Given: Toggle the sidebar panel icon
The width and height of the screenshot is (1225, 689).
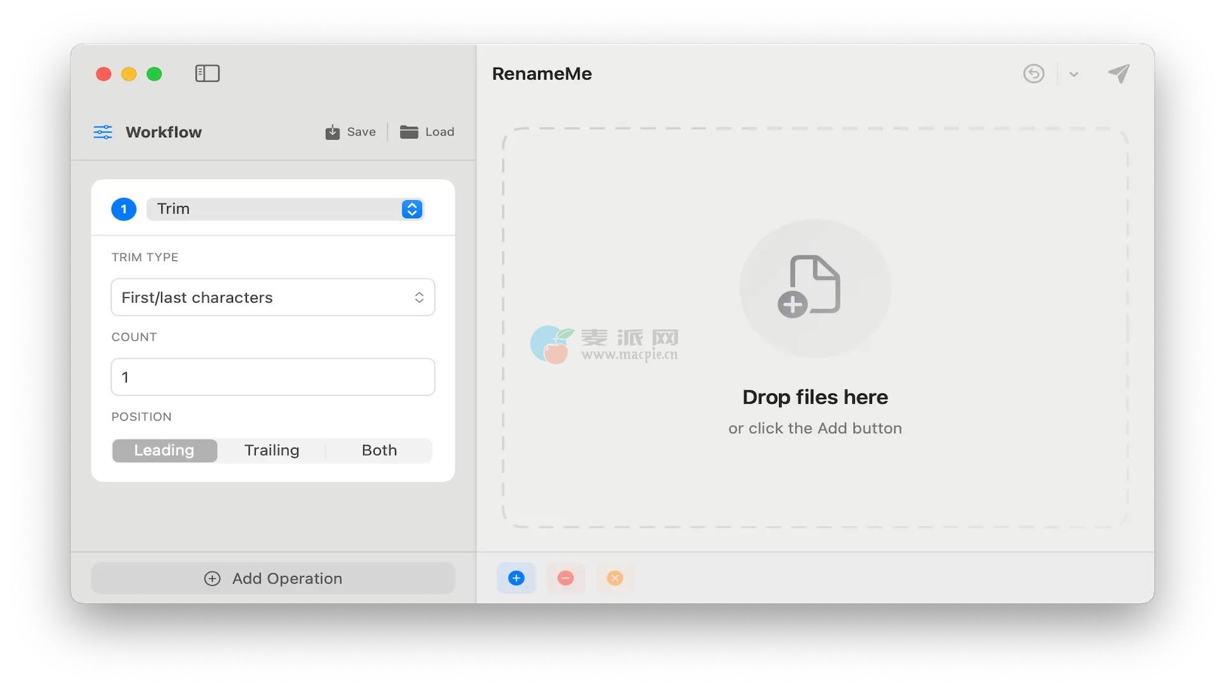Looking at the screenshot, I should (207, 73).
